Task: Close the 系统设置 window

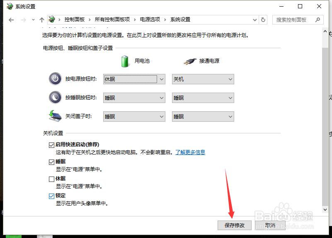Action: click(319, 6)
